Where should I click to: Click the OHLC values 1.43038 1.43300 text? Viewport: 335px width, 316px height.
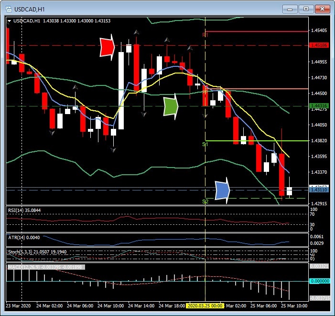point(59,21)
